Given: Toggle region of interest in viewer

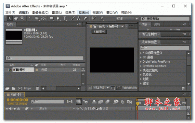Looking at the screenshot, I should coord(119,88).
